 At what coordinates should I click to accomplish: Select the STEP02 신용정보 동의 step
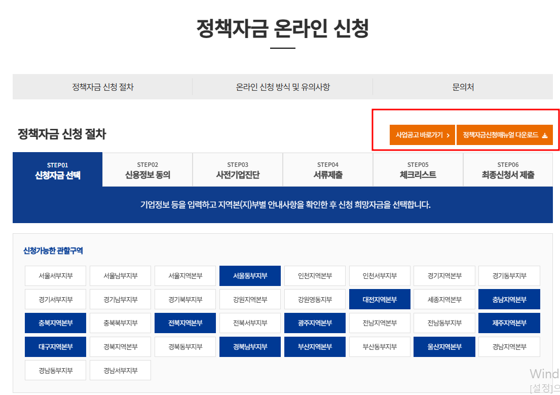click(146, 169)
